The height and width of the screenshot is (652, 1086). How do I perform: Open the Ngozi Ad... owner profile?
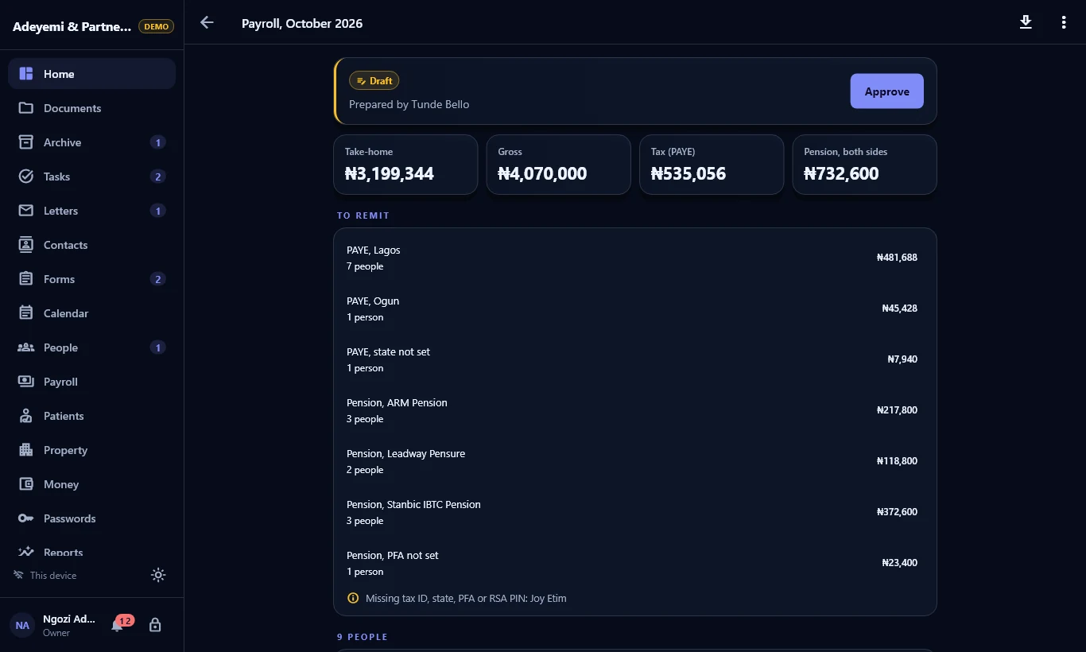[x=54, y=625]
